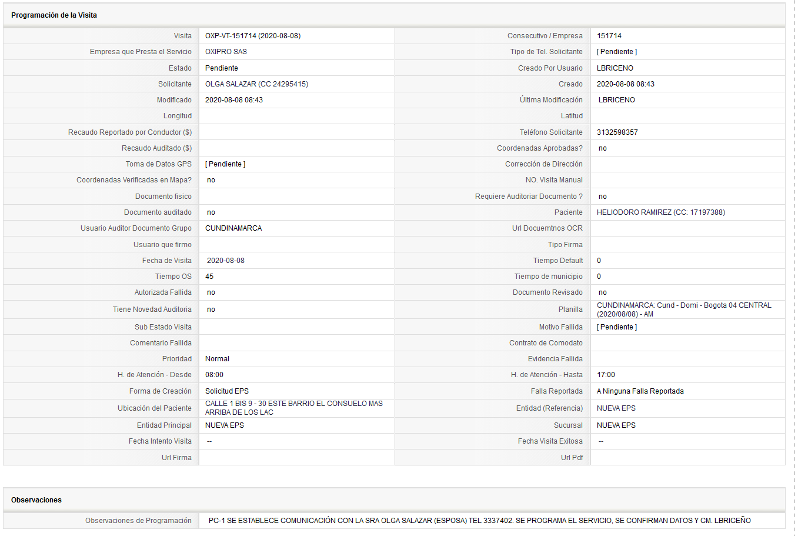Click Documento Revisado value no
This screenshot has width=798, height=536.
click(603, 292)
